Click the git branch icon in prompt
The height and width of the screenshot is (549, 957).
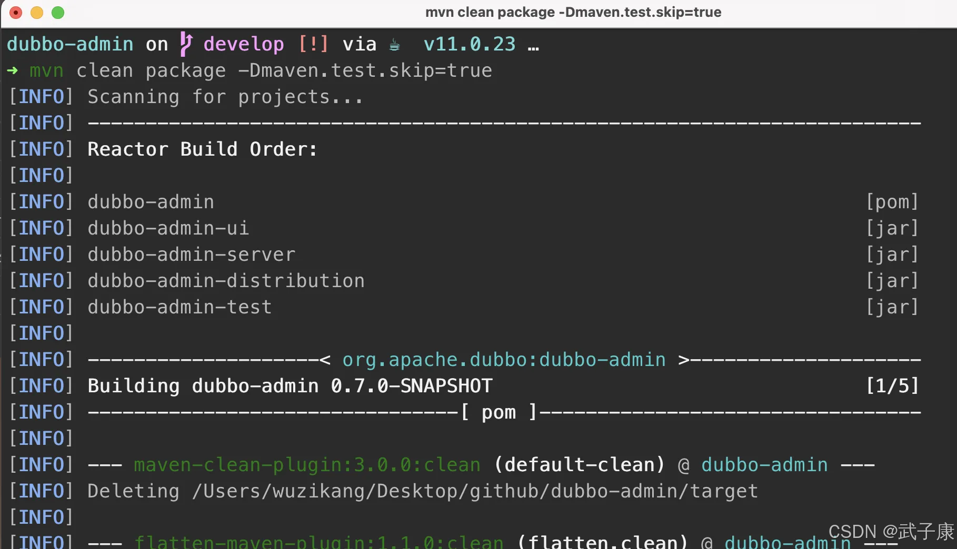click(x=186, y=44)
